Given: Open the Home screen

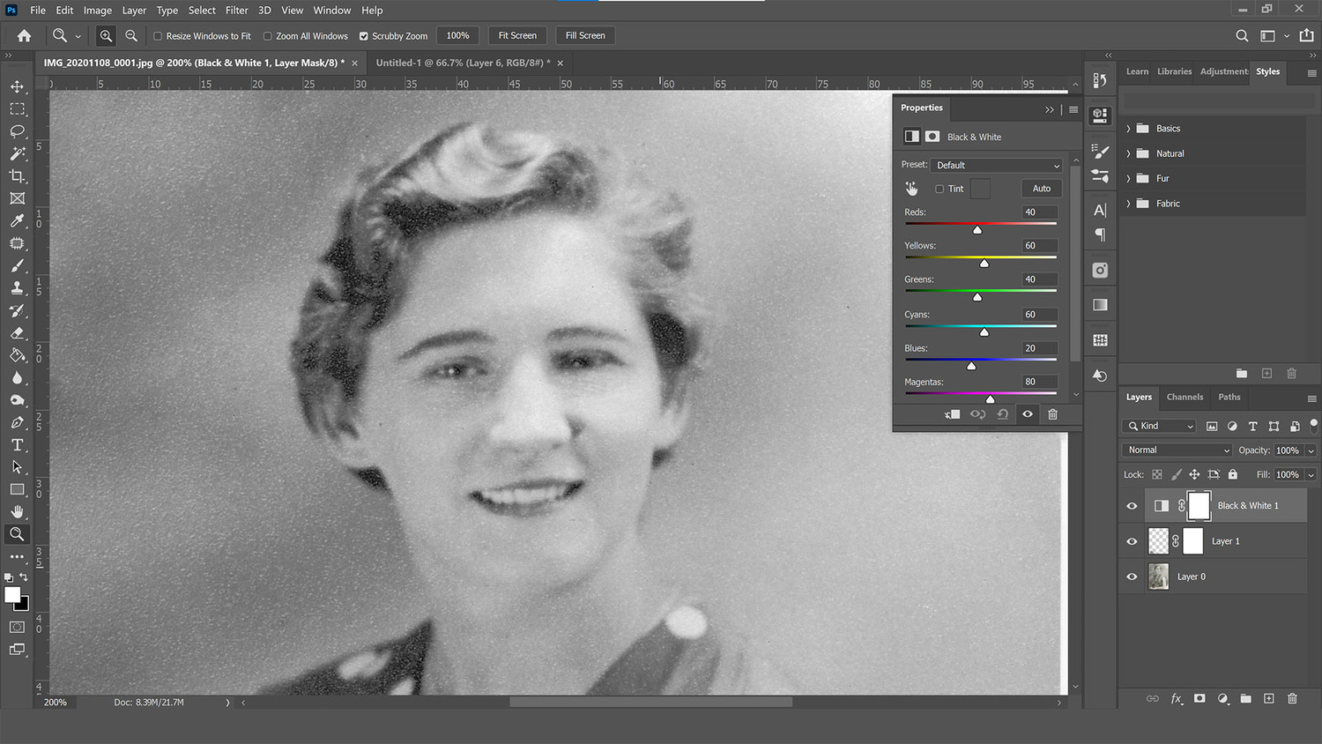Looking at the screenshot, I should [x=23, y=35].
